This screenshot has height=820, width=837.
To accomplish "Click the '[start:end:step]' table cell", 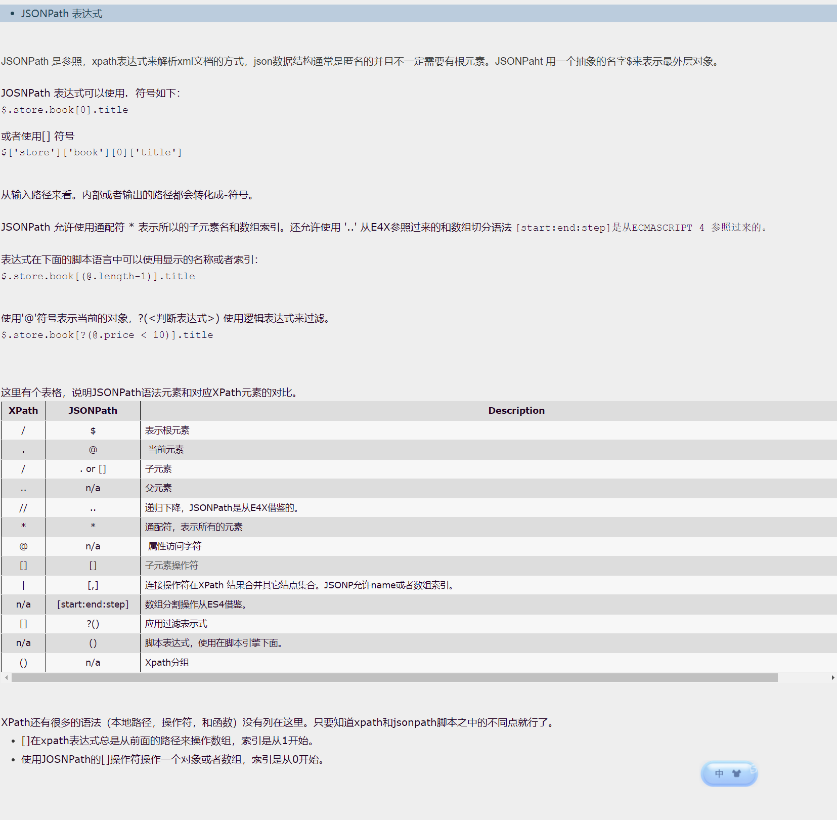I will 93,605.
